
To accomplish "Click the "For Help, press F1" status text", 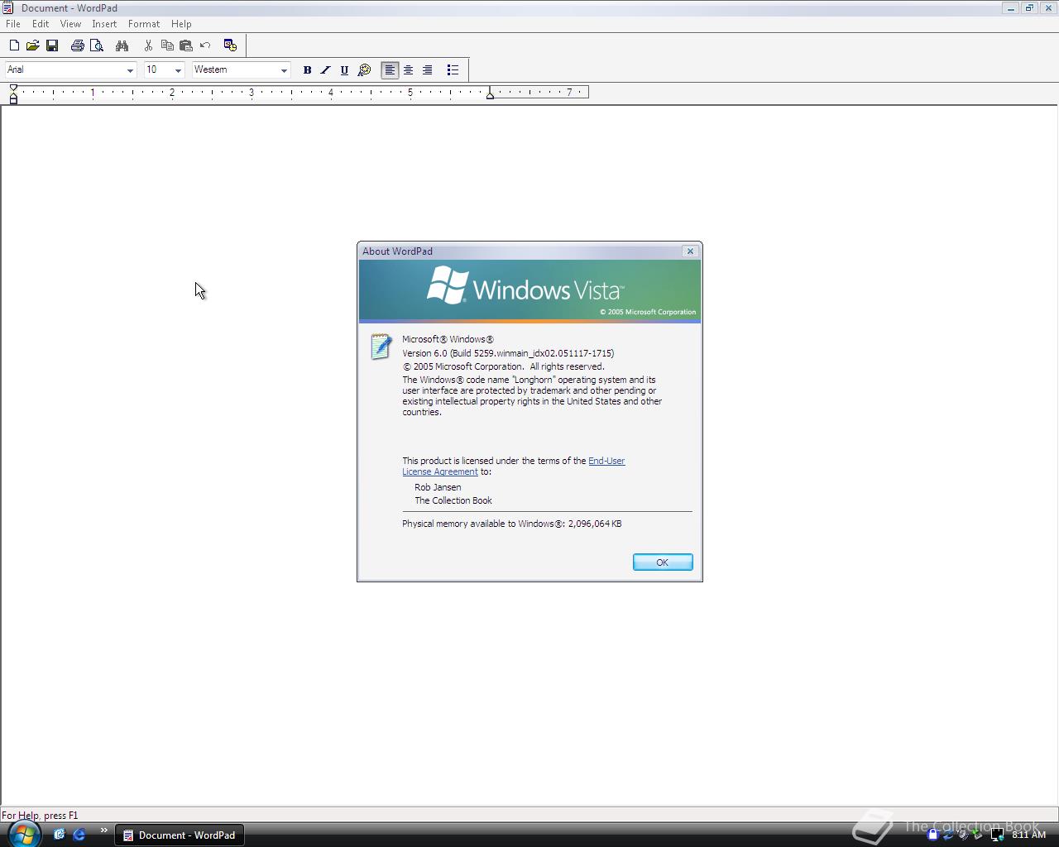I will click(x=40, y=816).
